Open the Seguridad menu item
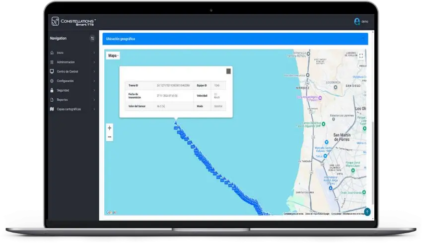Screen dimensions: 422x243 tap(63, 90)
